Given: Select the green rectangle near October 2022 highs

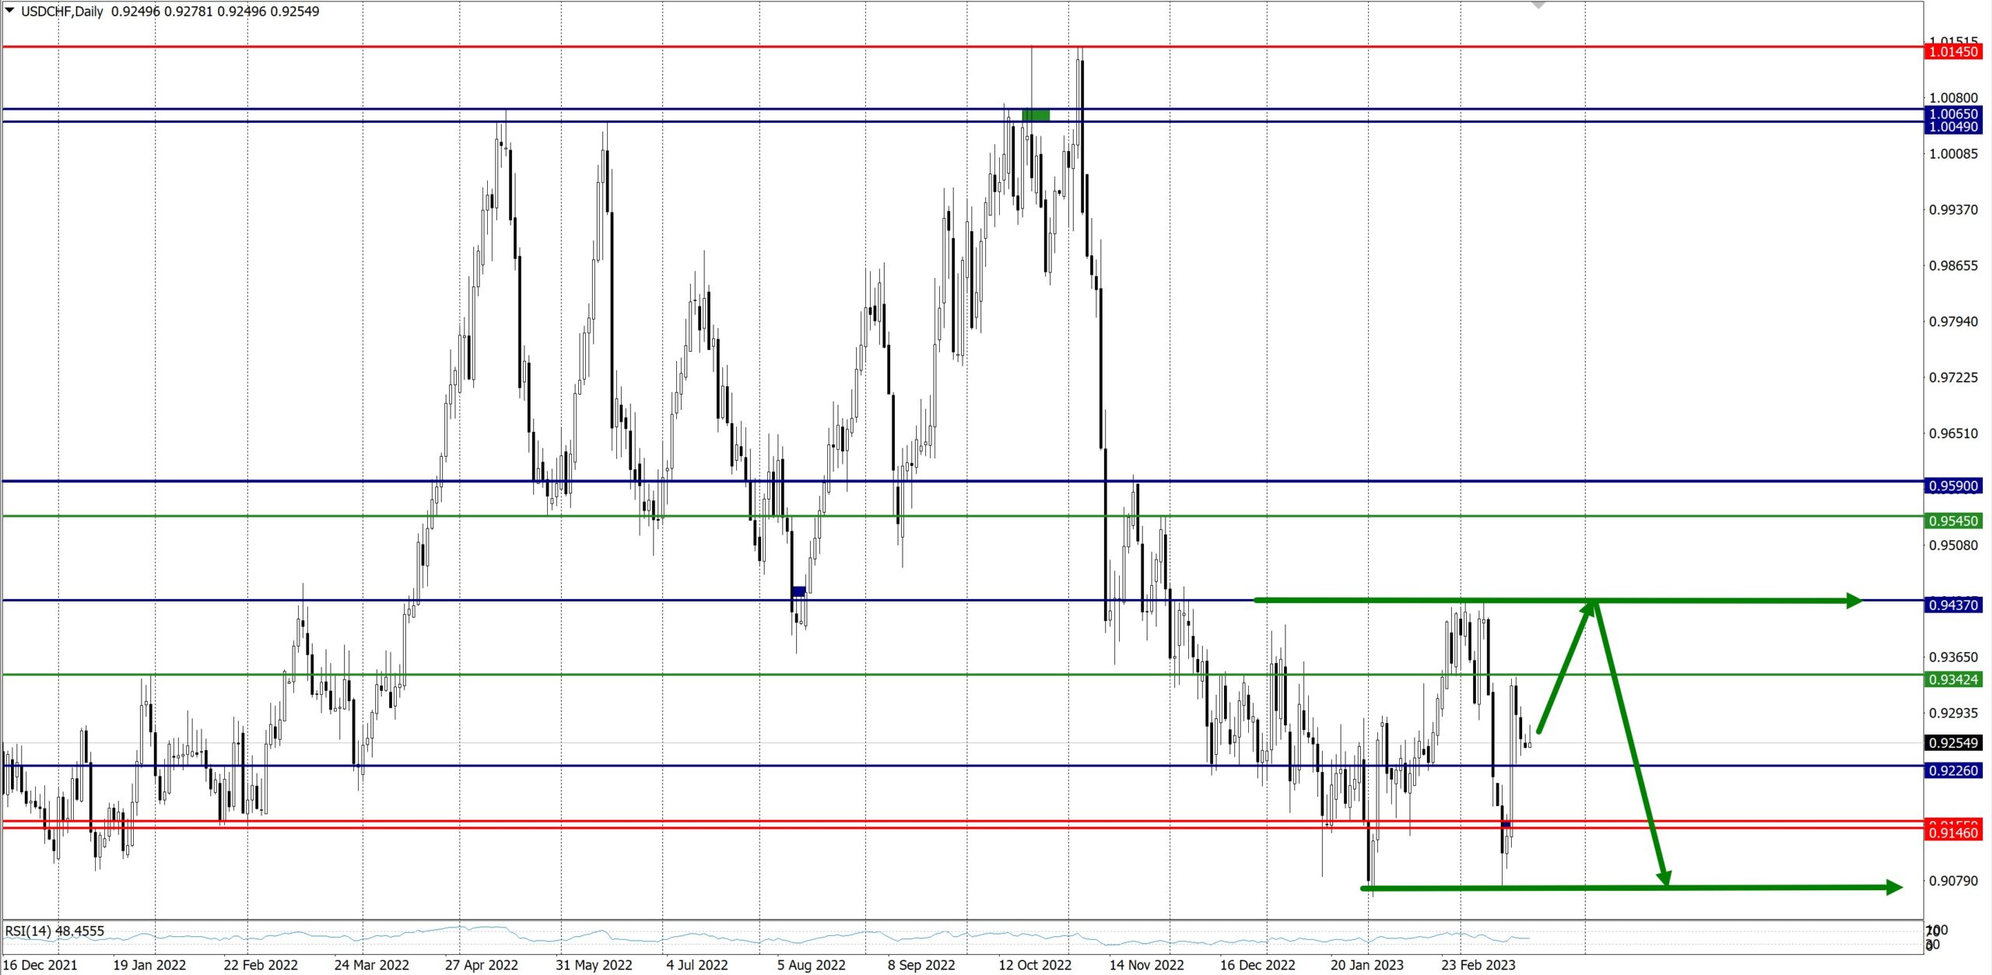Looking at the screenshot, I should pos(1036,115).
